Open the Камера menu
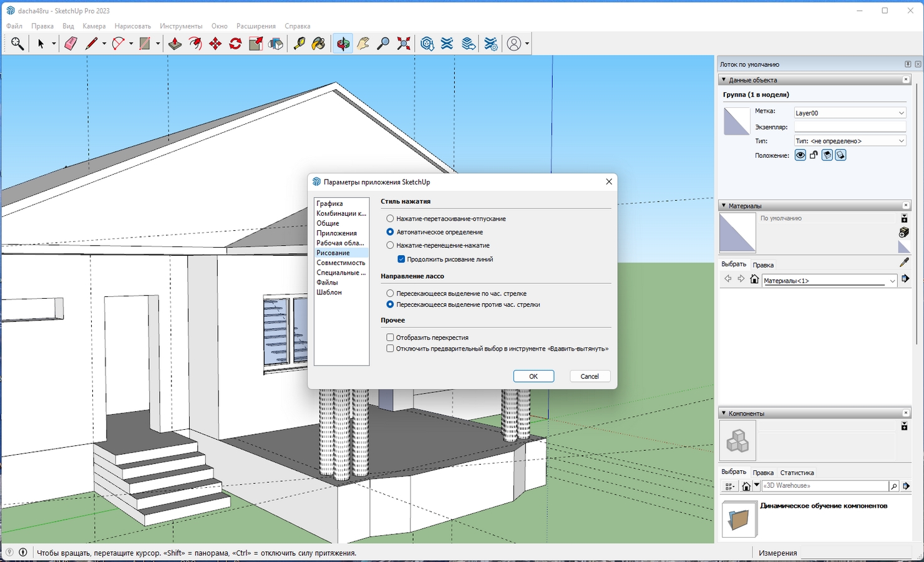Image resolution: width=924 pixels, height=562 pixels. coord(94,26)
